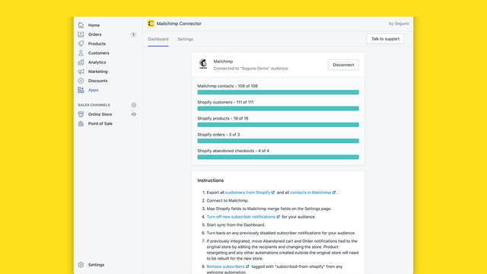
Task: Open Orders via its inbox icon
Action: coord(81,34)
